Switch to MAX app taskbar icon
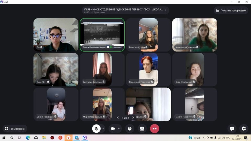The image size is (251, 141). (x=85, y=138)
